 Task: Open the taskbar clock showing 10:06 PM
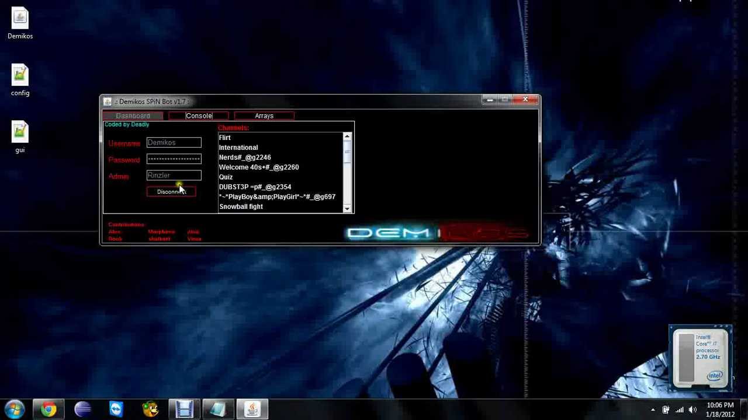pos(720,409)
